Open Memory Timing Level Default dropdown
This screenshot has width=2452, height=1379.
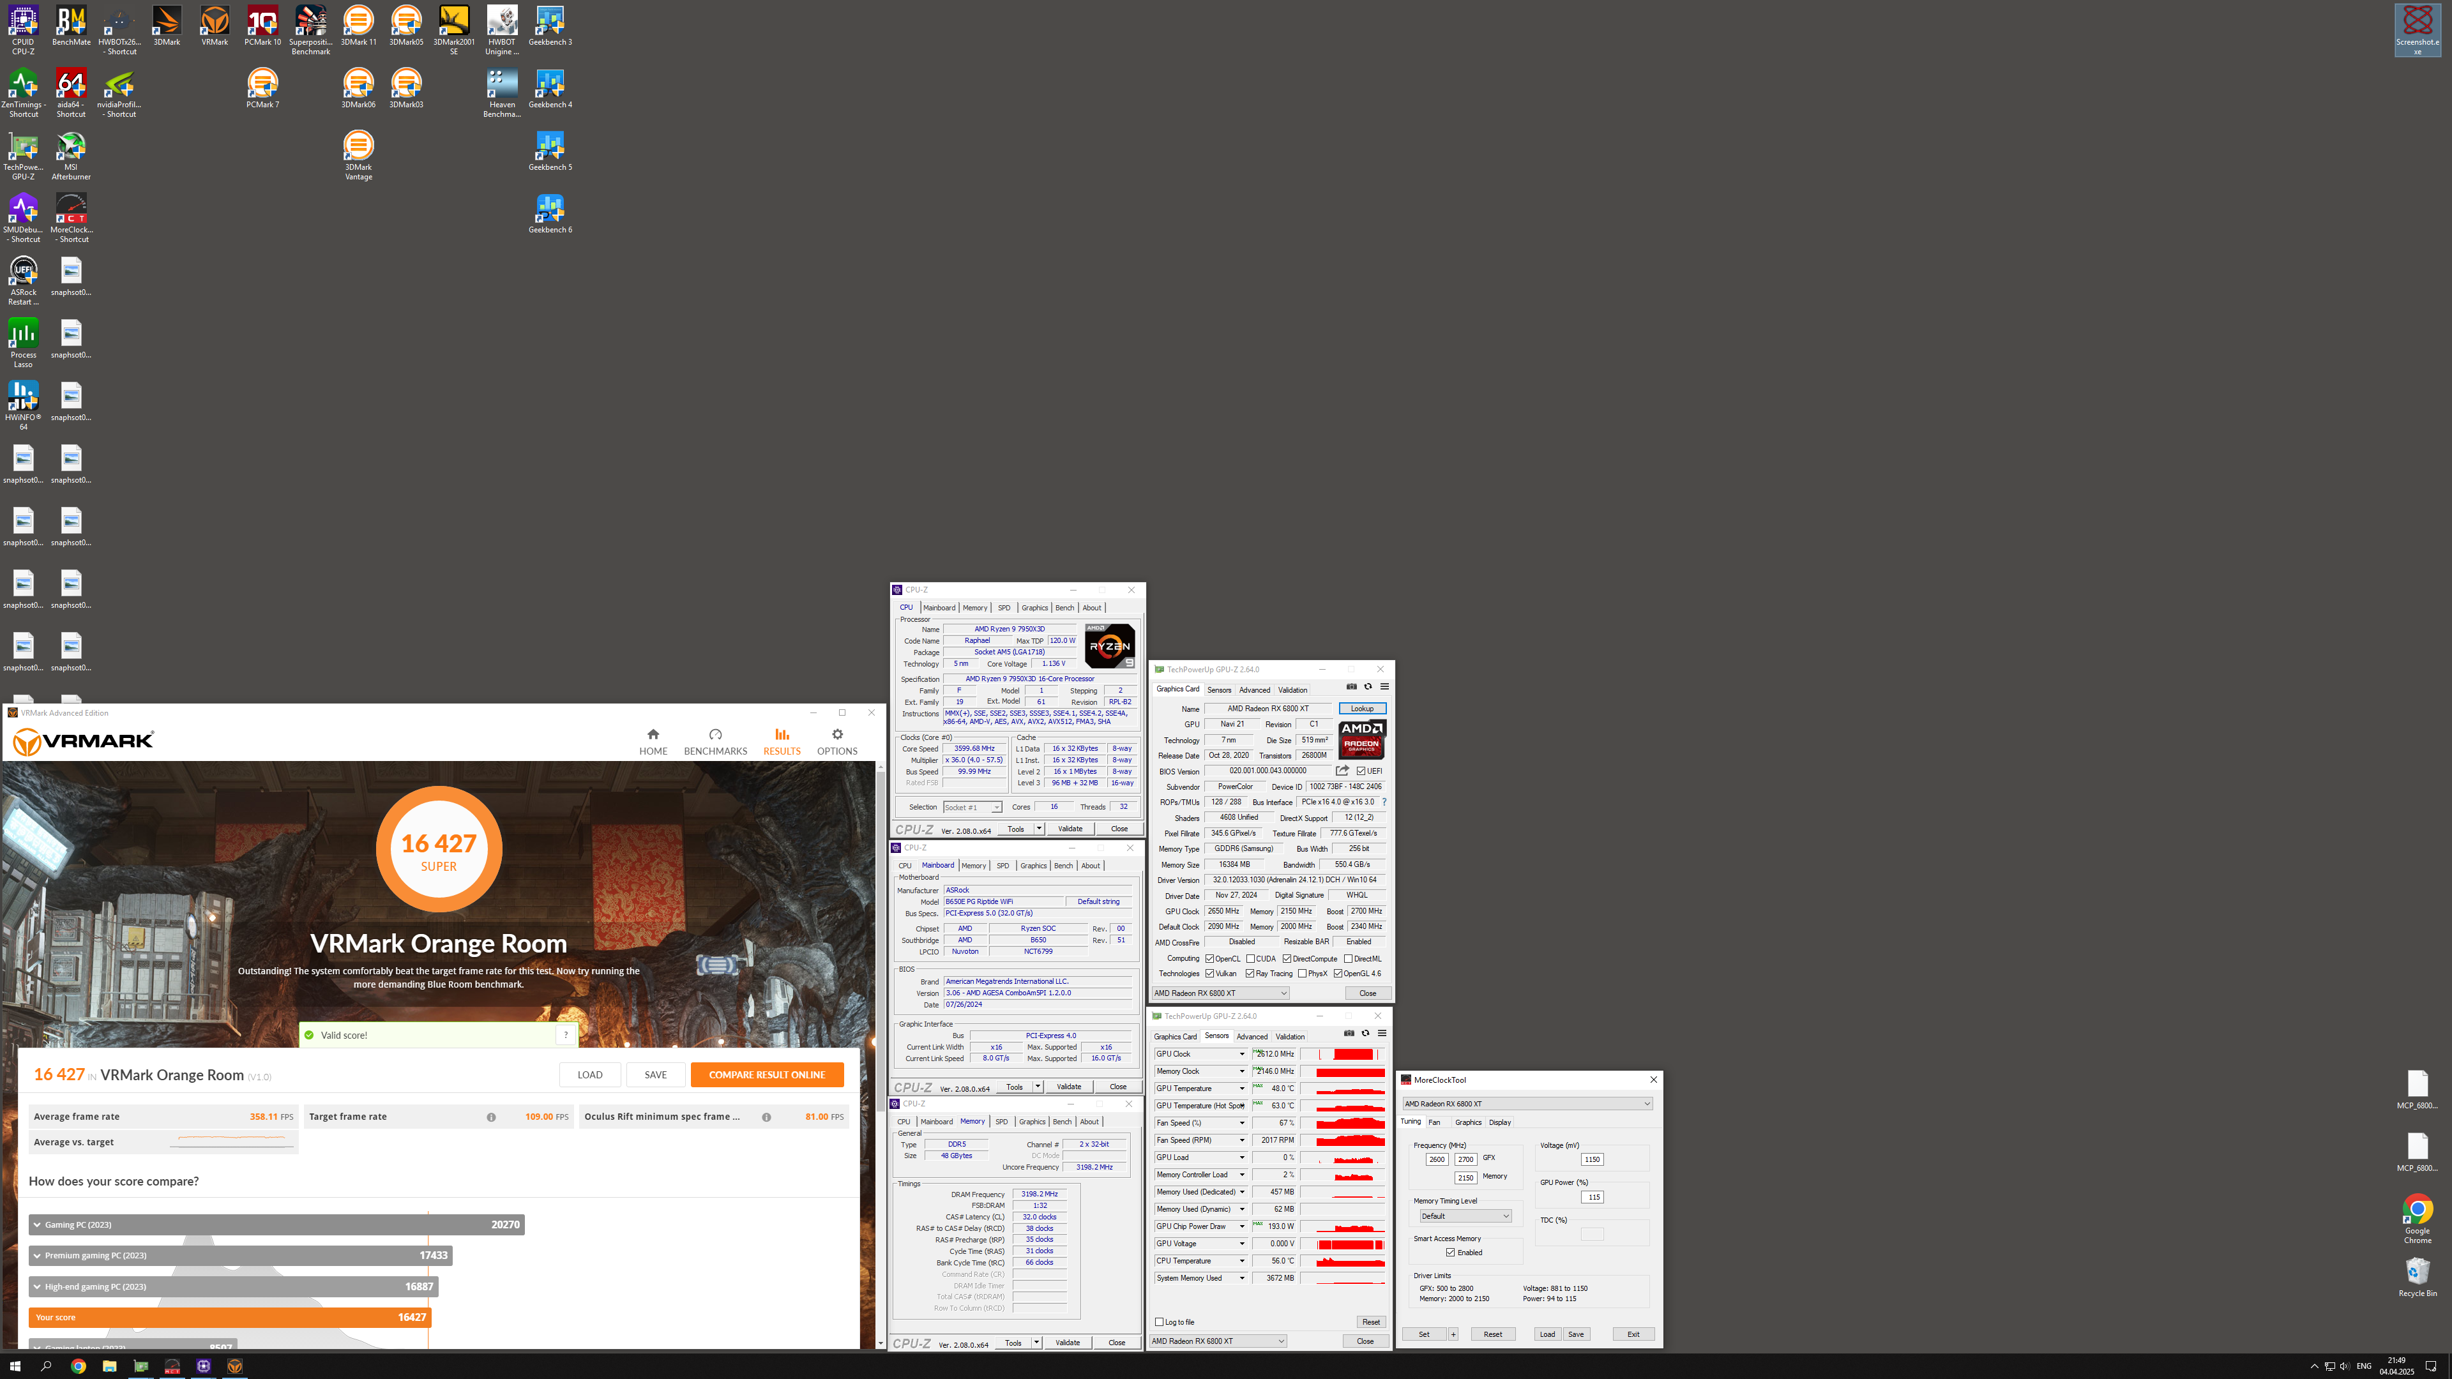click(x=1465, y=1216)
